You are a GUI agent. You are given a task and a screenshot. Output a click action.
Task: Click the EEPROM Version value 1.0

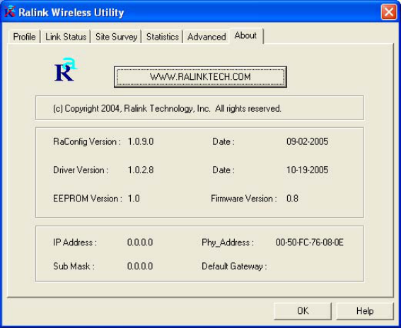[x=134, y=199]
